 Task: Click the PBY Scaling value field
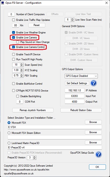16,76
